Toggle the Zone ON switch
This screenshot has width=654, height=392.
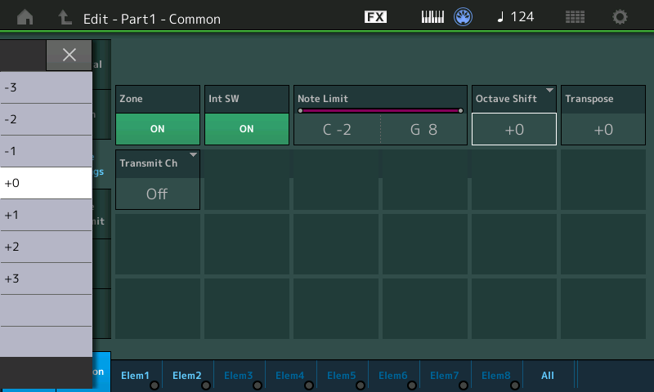158,129
